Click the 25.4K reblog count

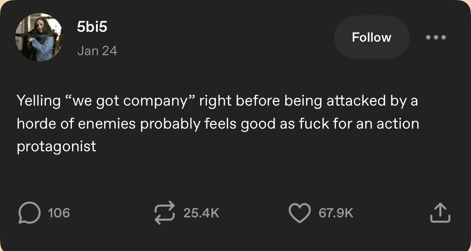pyautogui.click(x=201, y=213)
